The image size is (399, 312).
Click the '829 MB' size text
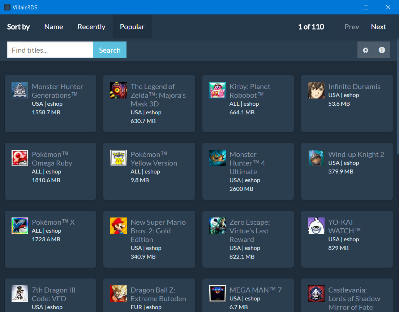(338, 248)
